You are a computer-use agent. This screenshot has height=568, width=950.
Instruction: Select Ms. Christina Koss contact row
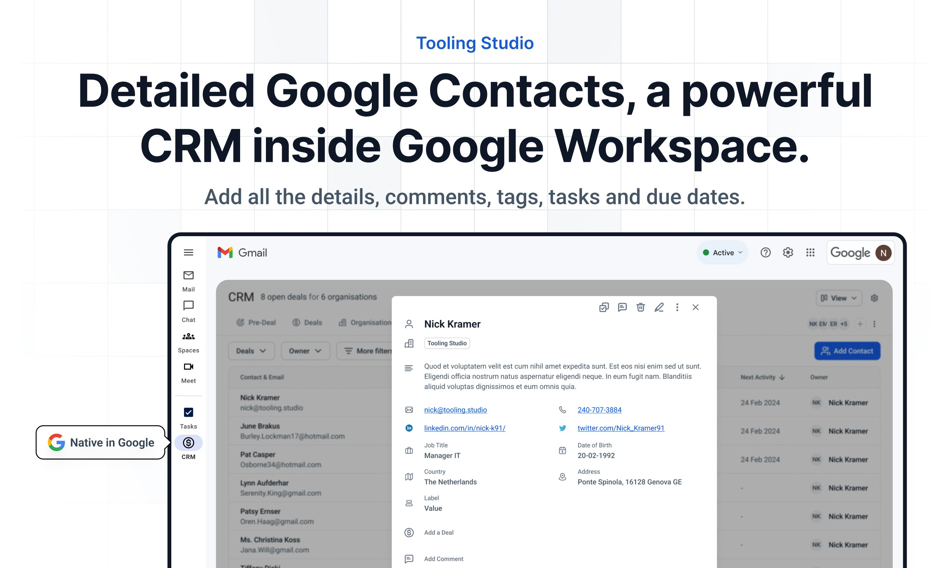310,545
